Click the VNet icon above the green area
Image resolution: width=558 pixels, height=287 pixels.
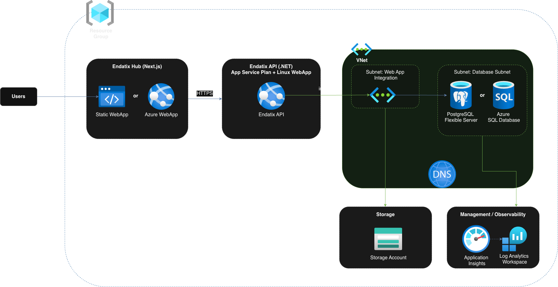pos(361,49)
